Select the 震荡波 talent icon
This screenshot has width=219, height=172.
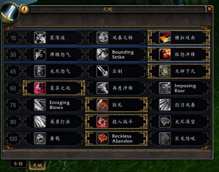[x=40, y=38]
